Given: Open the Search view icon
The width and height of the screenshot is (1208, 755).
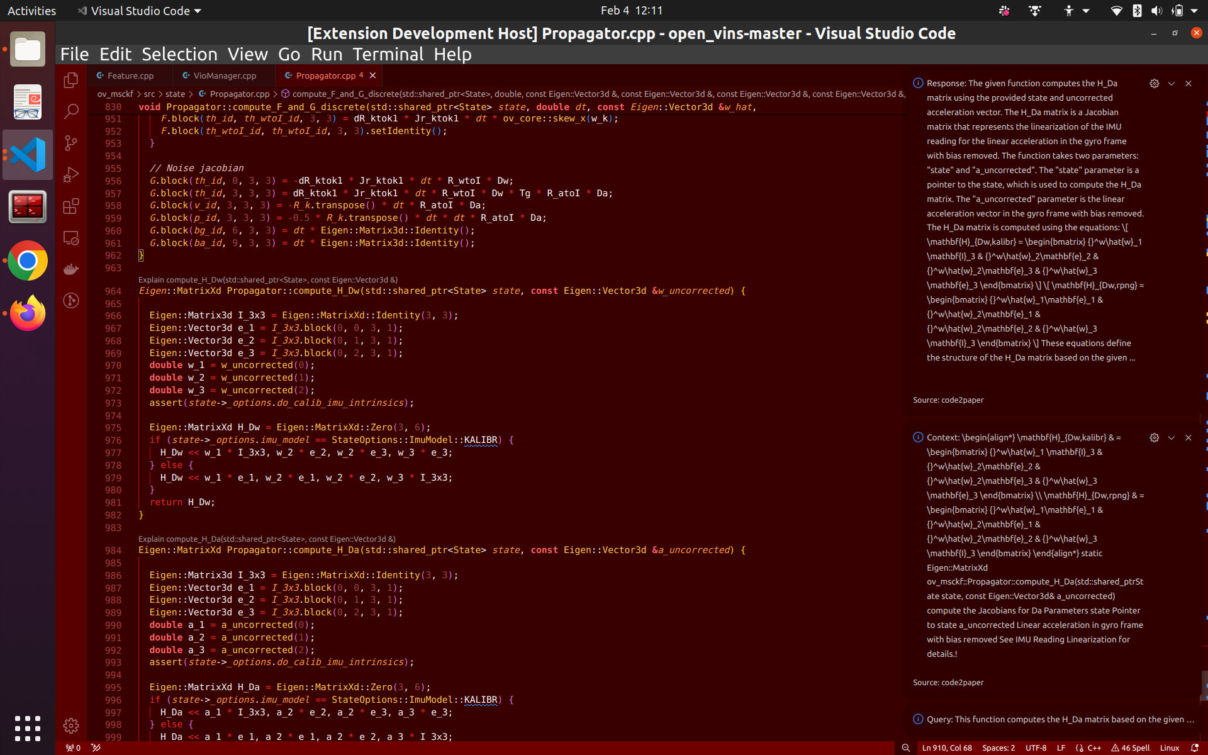Looking at the screenshot, I should point(71,112).
